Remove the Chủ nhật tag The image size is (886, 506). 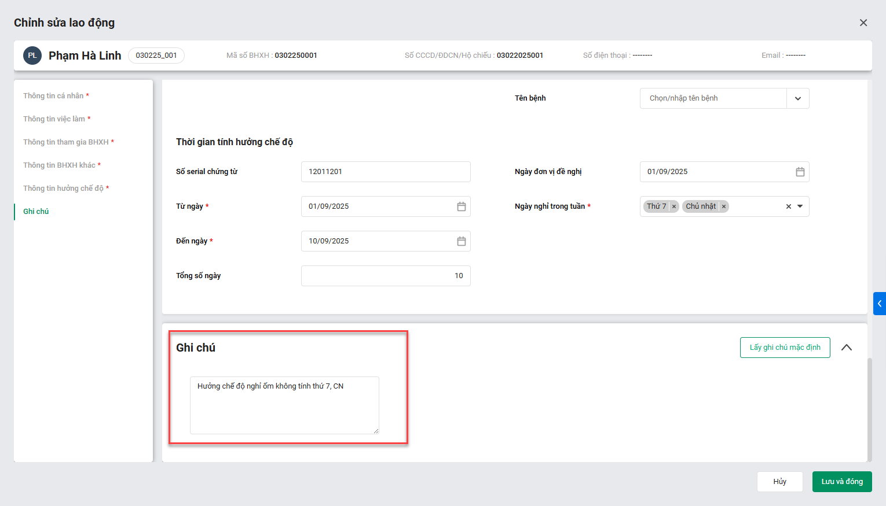[724, 206]
